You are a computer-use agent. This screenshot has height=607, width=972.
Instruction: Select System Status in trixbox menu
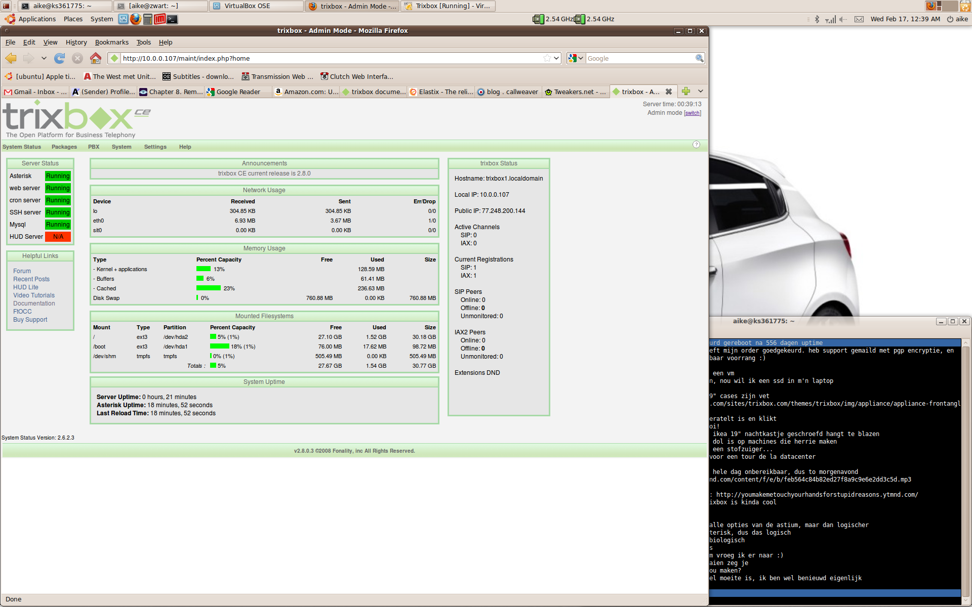[22, 147]
